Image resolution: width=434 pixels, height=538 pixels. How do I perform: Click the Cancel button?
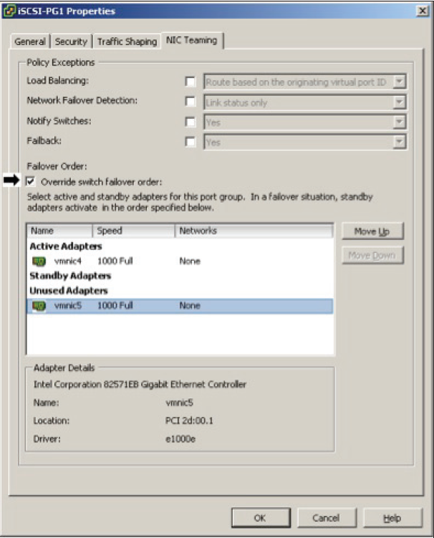(326, 517)
